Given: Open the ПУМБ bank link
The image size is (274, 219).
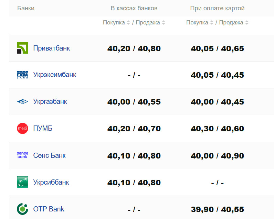Looking at the screenshot, I should click(x=43, y=129).
